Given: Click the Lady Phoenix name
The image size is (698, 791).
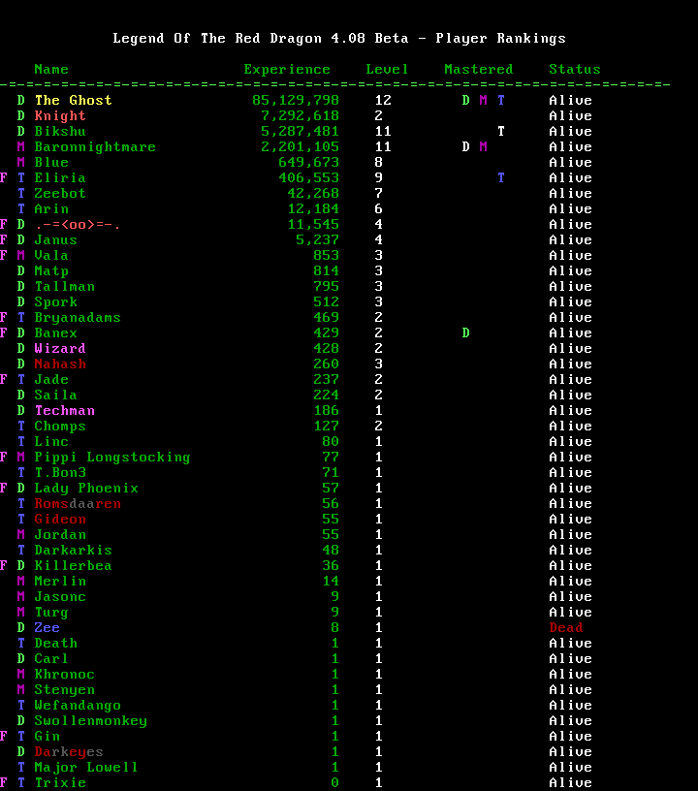Looking at the screenshot, I should point(86,489).
